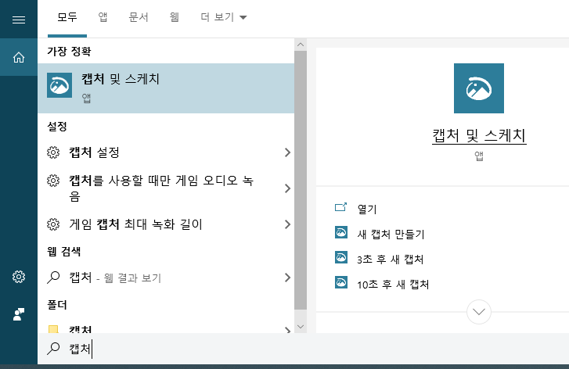Click the results list scrollbar thumb
569x369 pixels.
coord(301,180)
